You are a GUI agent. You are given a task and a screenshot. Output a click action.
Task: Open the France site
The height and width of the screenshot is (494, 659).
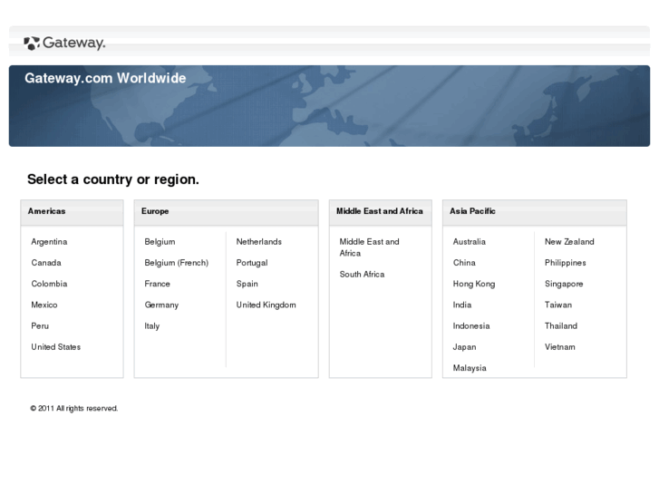point(157,284)
